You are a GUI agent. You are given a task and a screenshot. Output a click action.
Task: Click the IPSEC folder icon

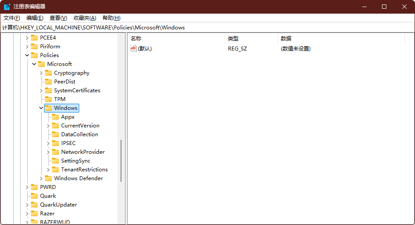55,143
